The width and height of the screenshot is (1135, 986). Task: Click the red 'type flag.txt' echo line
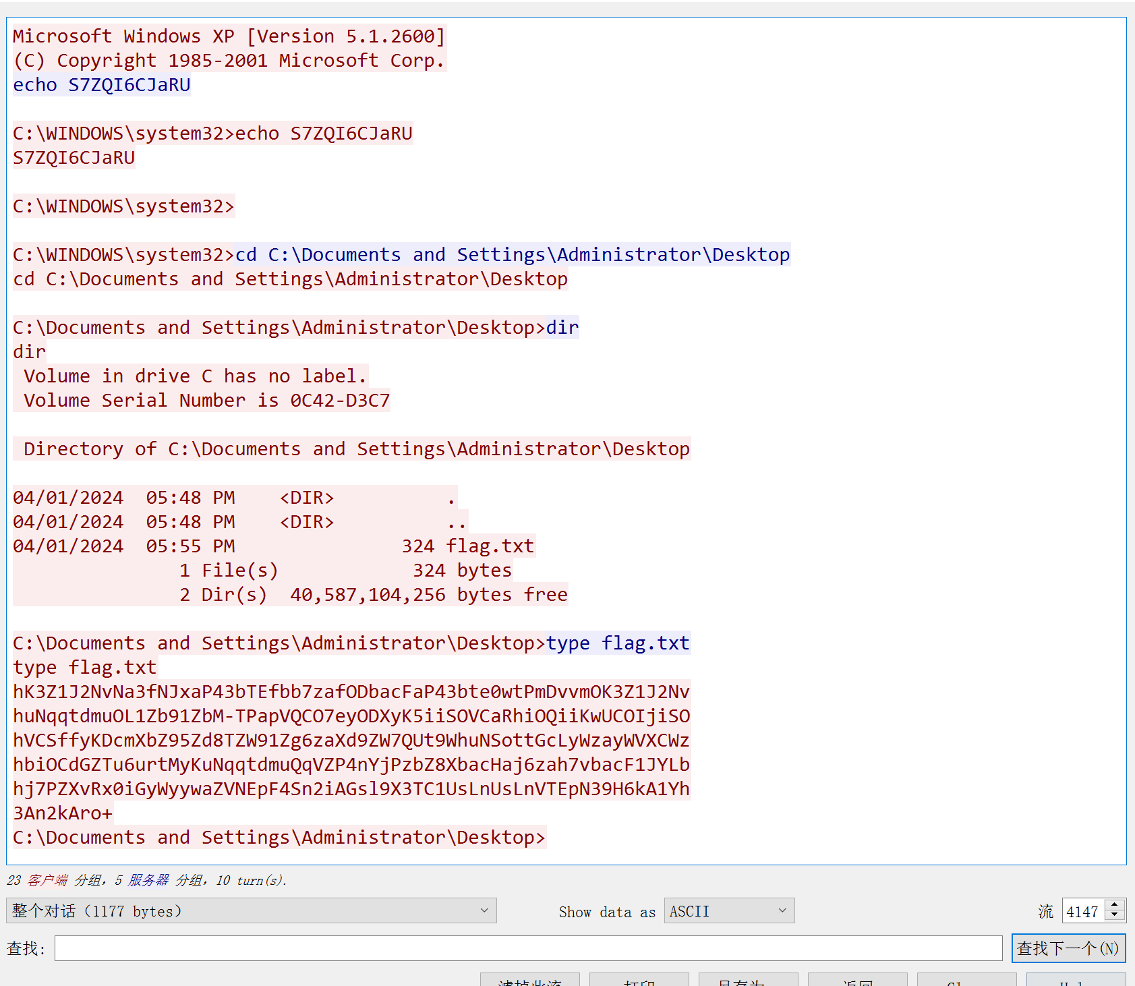point(85,667)
